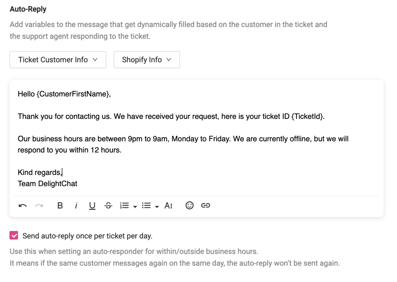Image resolution: width=397 pixels, height=282 pixels.
Task: Open bulleted list style dropdown arrow
Action: (x=157, y=206)
